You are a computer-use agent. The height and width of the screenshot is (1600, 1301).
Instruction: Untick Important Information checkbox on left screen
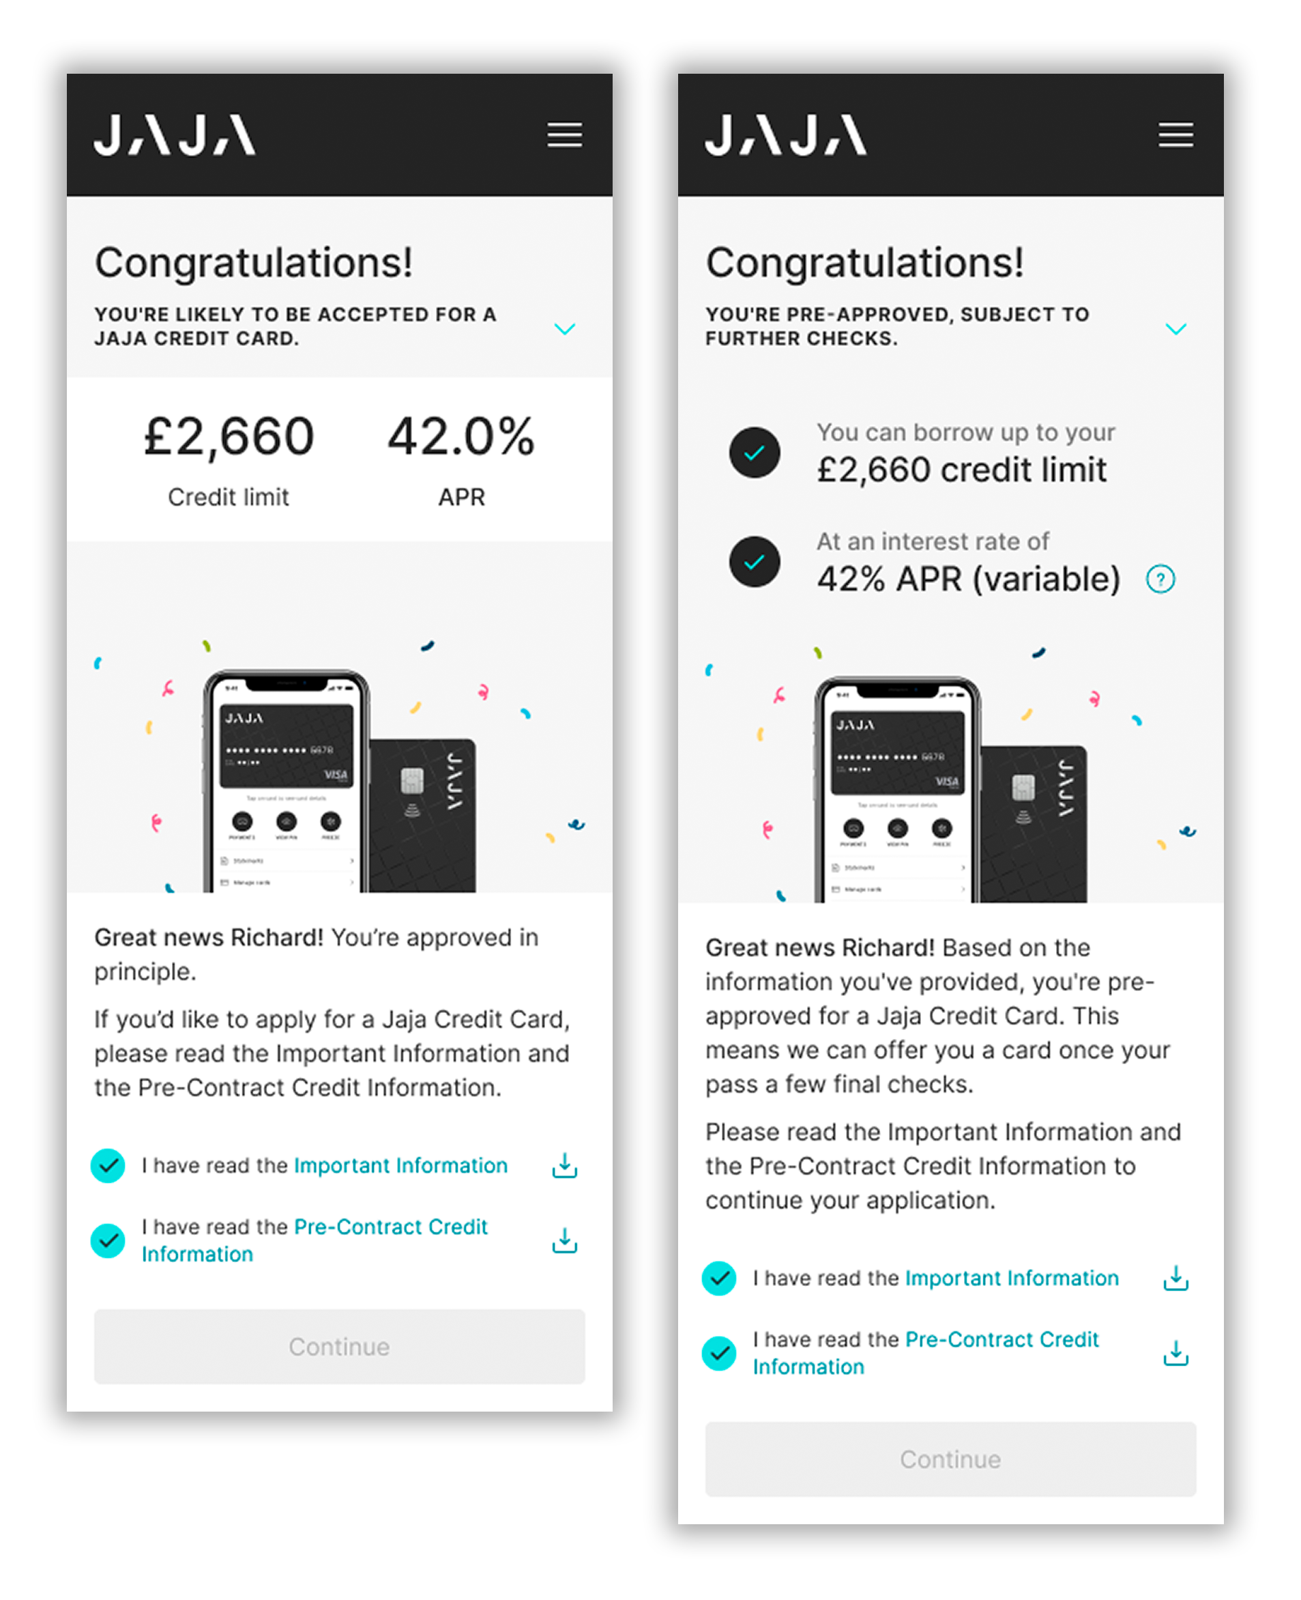(x=108, y=1165)
